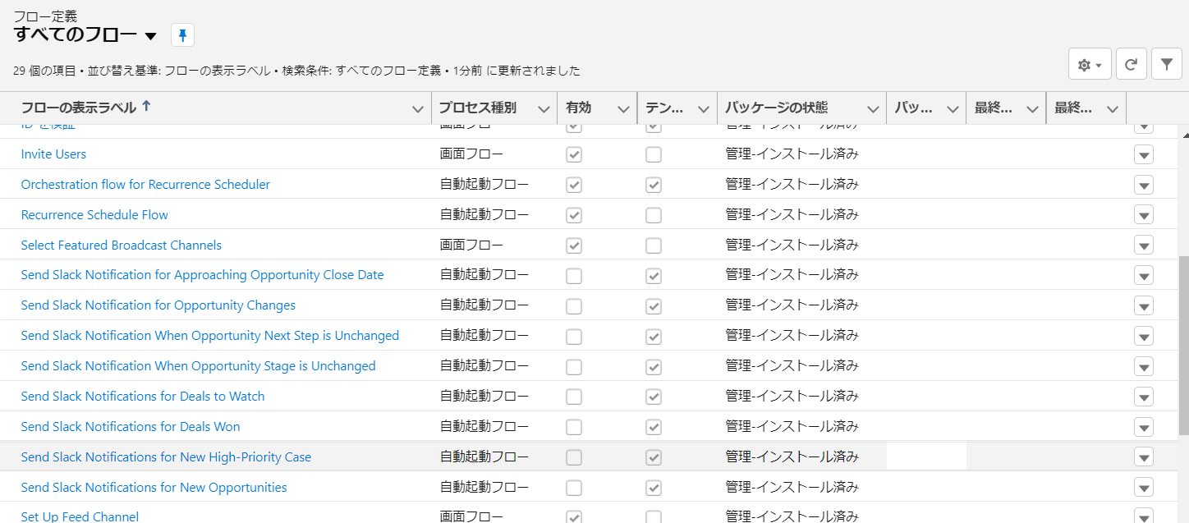Open row actions for Send Slack Notifications for Deals Won

click(1144, 427)
